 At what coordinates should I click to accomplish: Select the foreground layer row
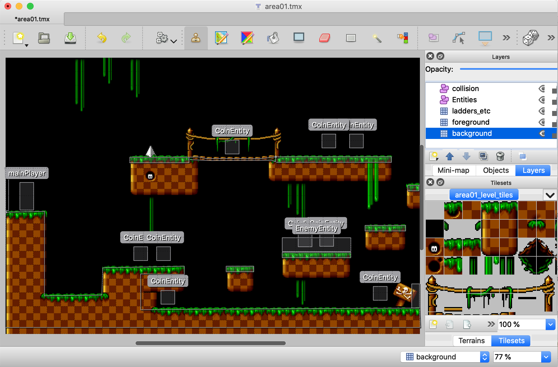491,122
